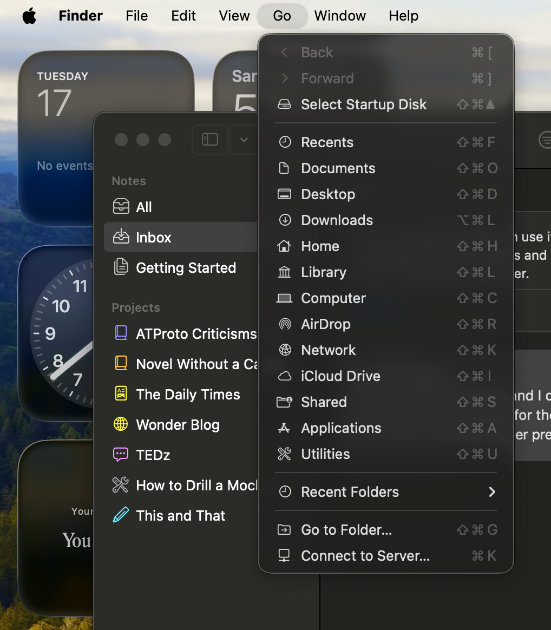Image resolution: width=551 pixels, height=630 pixels.
Task: Click the Go to Folder icon
Action: click(x=284, y=530)
